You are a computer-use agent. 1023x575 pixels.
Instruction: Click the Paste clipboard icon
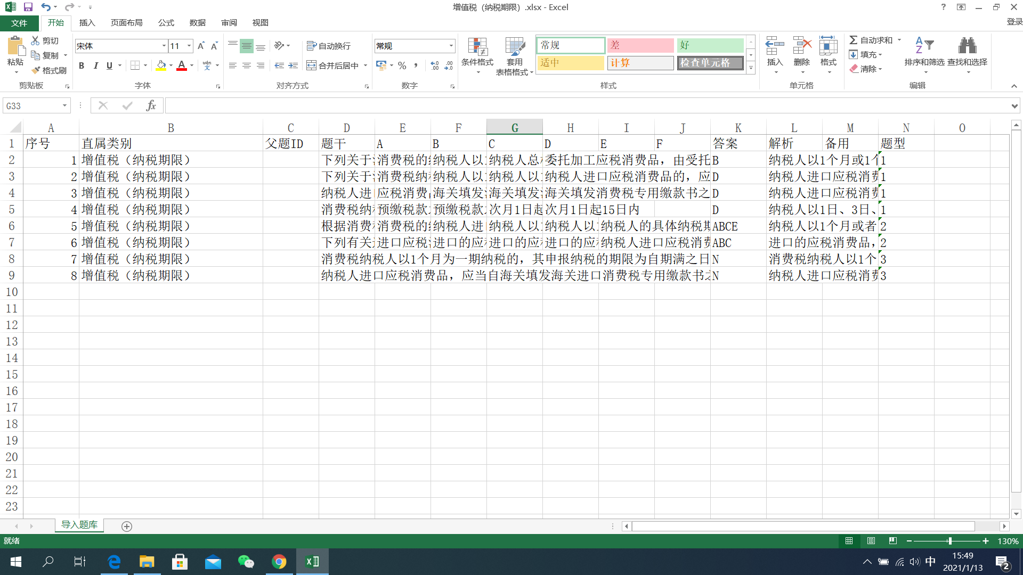point(15,47)
